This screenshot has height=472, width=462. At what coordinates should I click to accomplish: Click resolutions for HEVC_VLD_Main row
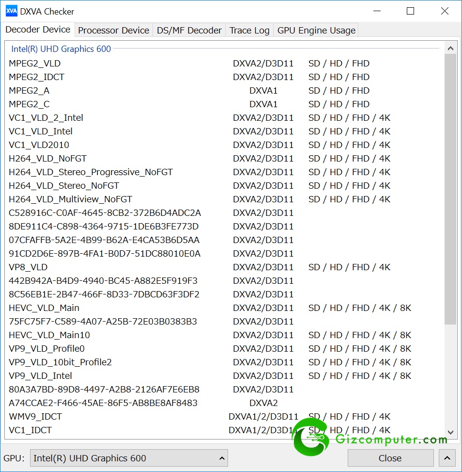pos(360,308)
